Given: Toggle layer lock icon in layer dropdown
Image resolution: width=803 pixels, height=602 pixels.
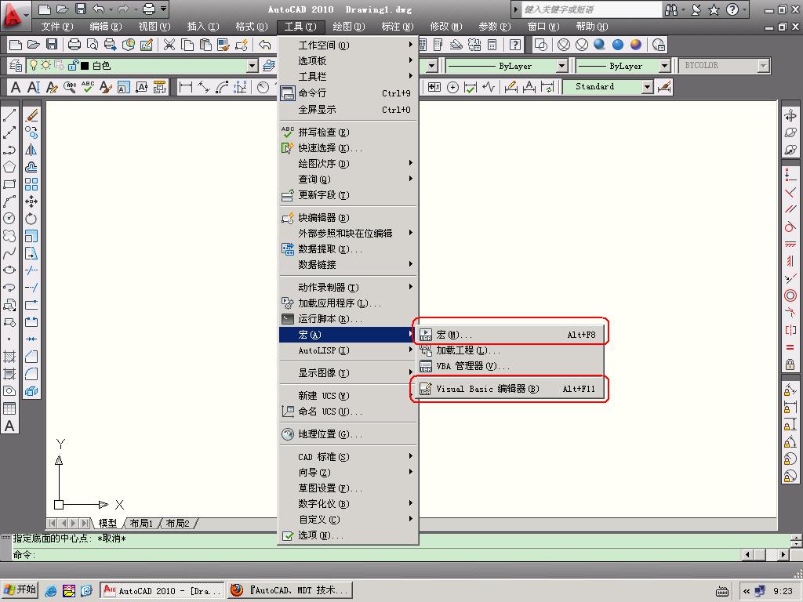Looking at the screenshot, I should coord(74,66).
